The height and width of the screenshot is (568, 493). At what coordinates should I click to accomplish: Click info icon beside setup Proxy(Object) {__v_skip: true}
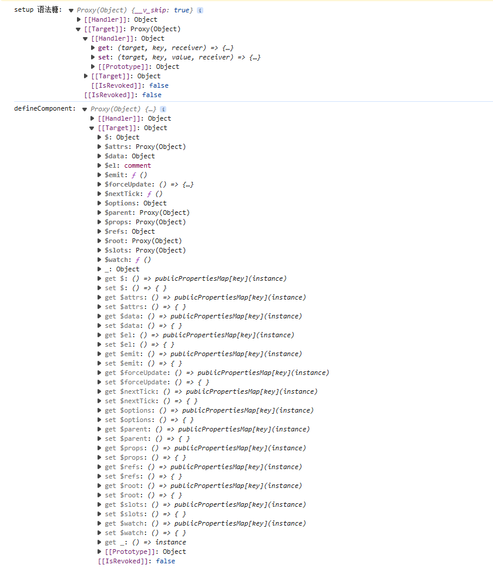[x=200, y=11]
